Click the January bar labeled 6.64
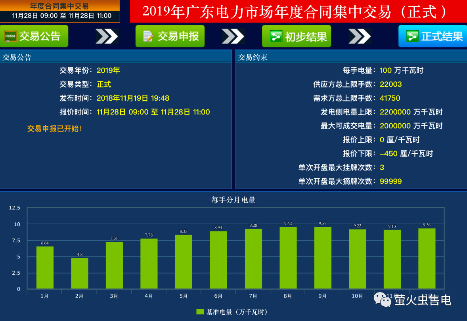467x321 pixels. coord(45,267)
